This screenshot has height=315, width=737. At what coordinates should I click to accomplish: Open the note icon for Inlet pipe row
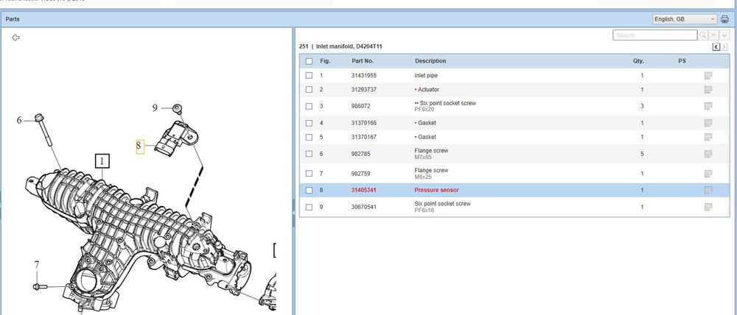708,76
